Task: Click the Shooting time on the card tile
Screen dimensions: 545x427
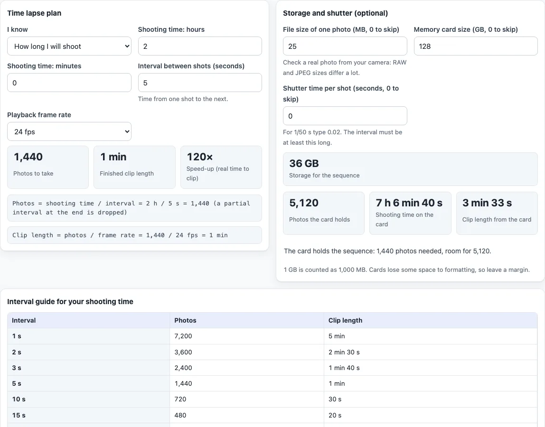Action: click(410, 213)
